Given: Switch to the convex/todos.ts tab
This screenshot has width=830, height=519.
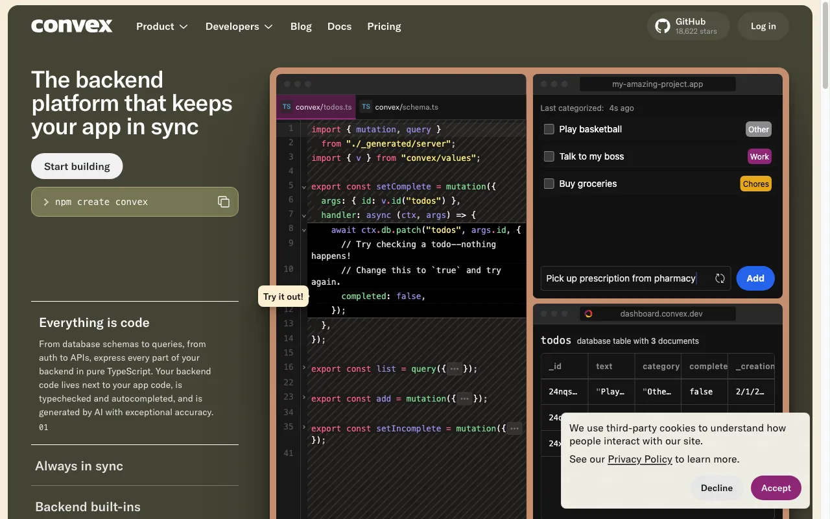Looking at the screenshot, I should pyautogui.click(x=316, y=107).
